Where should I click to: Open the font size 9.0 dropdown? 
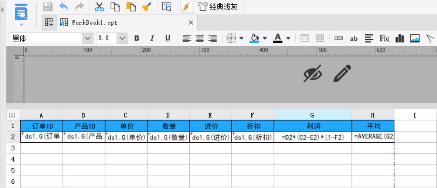pyautogui.click(x=122, y=38)
